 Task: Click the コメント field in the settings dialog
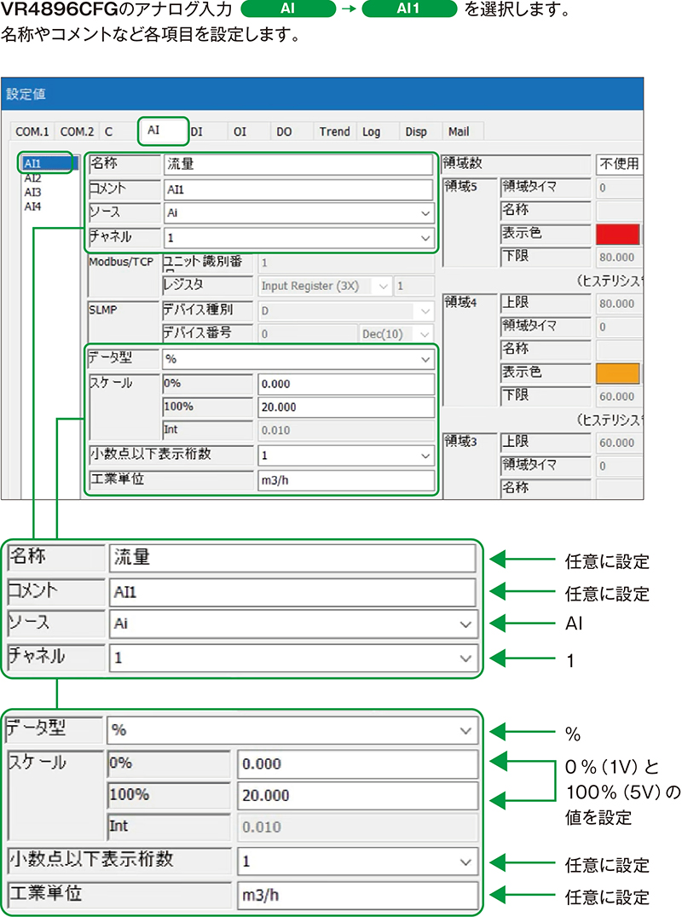(x=298, y=189)
